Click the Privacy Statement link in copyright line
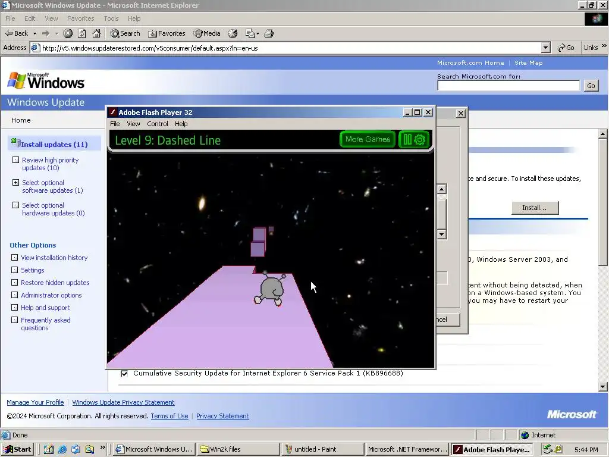The image size is (609, 457). pyautogui.click(x=222, y=416)
